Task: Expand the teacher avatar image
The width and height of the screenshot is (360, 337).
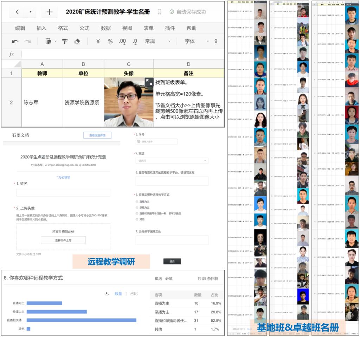Action: [x=149, y=82]
